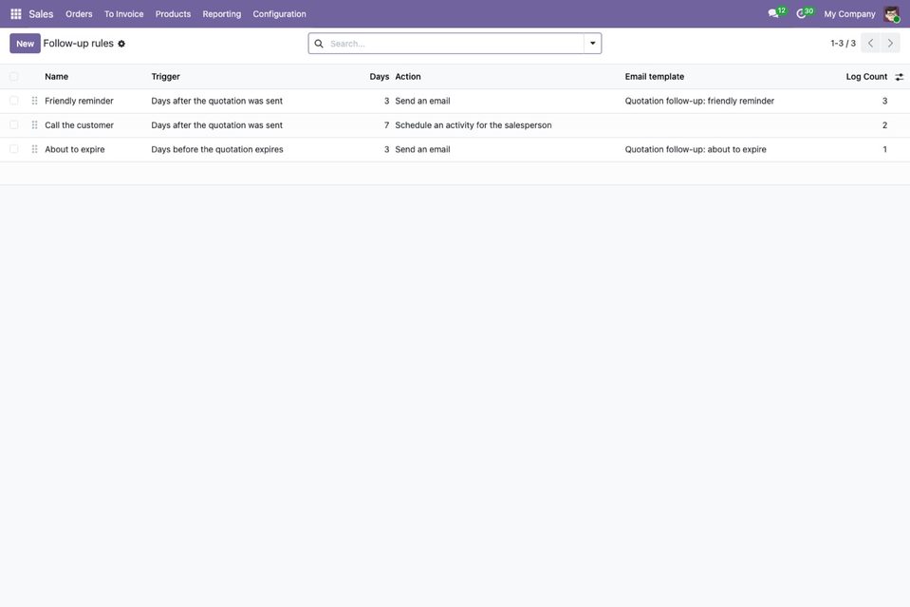Click the Sales app title

(x=41, y=14)
